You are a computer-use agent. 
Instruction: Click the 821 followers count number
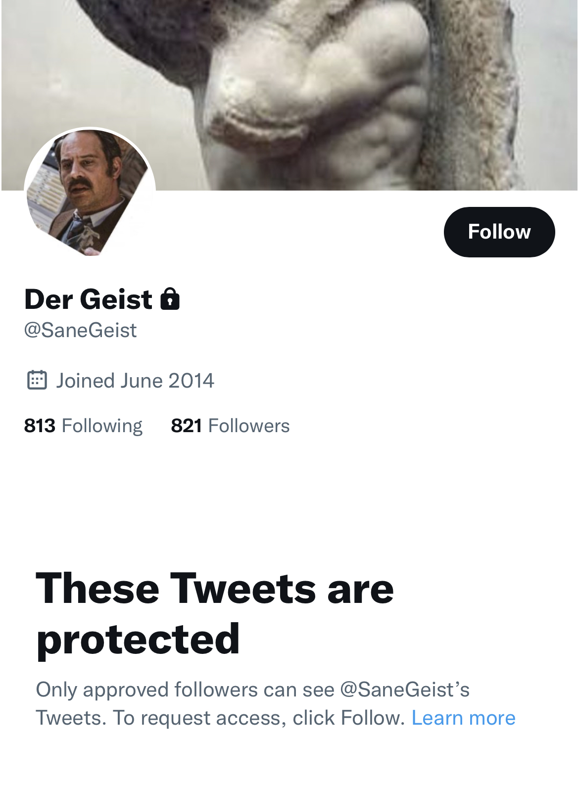[x=186, y=426]
